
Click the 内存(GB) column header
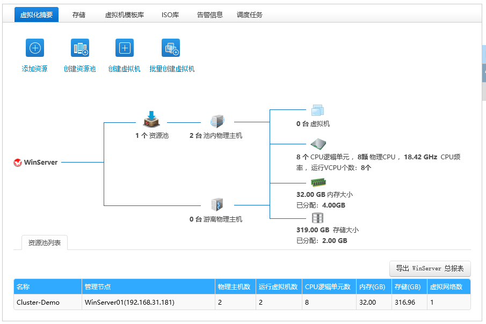click(374, 286)
